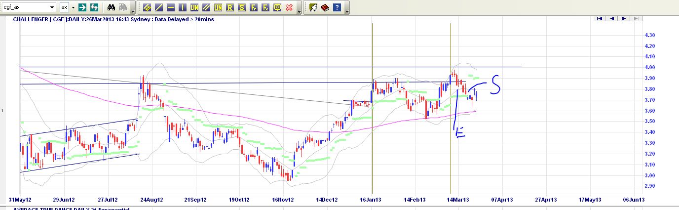Screen dimensions: 679x210
Task: Select the zigzag line drawing tool
Action: pos(147,7)
